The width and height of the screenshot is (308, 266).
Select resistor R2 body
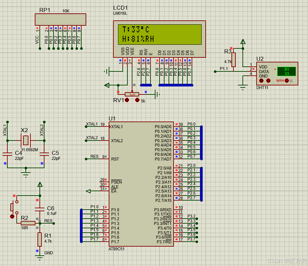click(x=28, y=223)
